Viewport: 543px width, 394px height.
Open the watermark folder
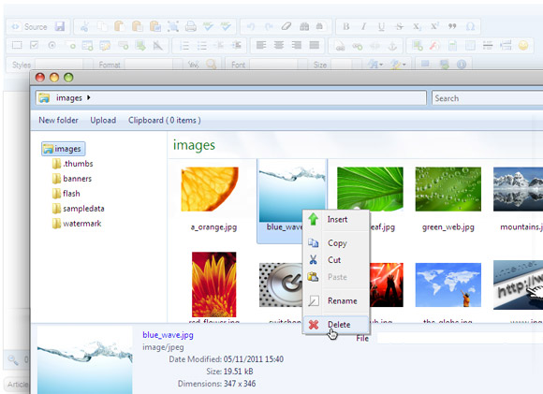pyautogui.click(x=77, y=224)
